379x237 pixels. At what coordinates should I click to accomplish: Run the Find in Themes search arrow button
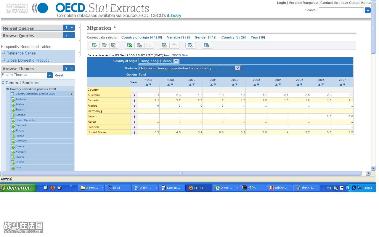[x=50, y=75]
